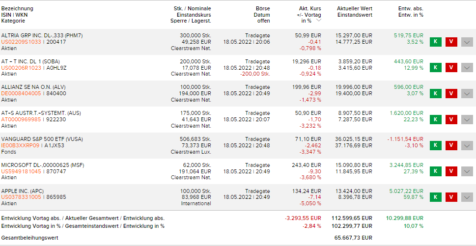The width and height of the screenshot is (476, 246).
Task: Expand options dropdown for Apple row
Action: (467, 197)
